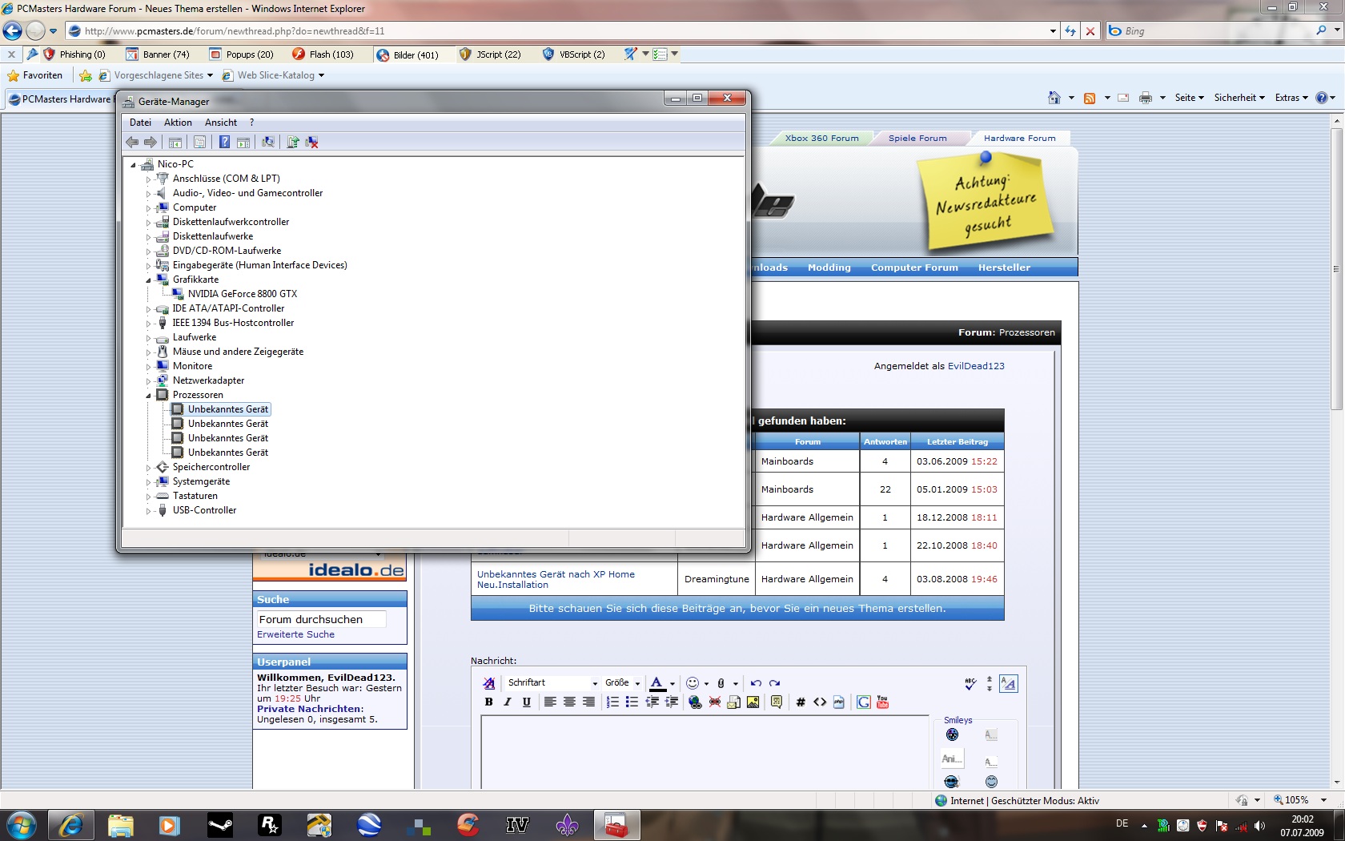Screen dimensions: 1345x841
Task: Scan for hardware changes in Geräte-Manager
Action: pyautogui.click(x=267, y=142)
